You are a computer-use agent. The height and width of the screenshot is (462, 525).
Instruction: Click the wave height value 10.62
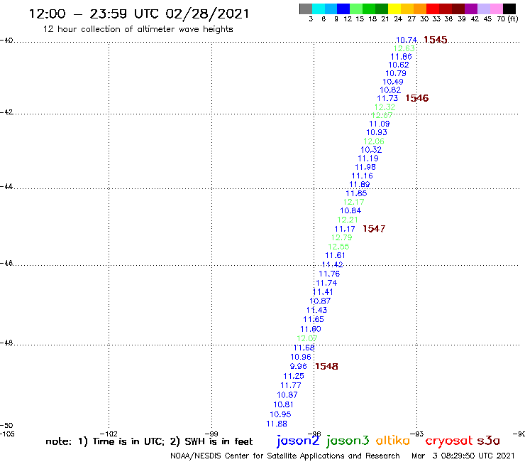pyautogui.click(x=399, y=65)
